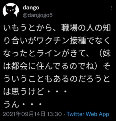Click the 2021年09月14日 date stamp
Image resolution: width=116 pixels, height=121 pixels.
point(24,114)
